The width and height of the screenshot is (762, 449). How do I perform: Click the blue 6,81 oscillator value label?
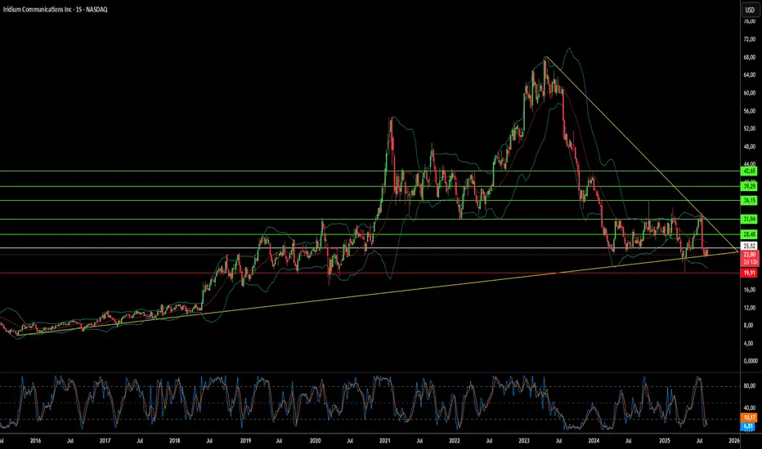(748, 427)
